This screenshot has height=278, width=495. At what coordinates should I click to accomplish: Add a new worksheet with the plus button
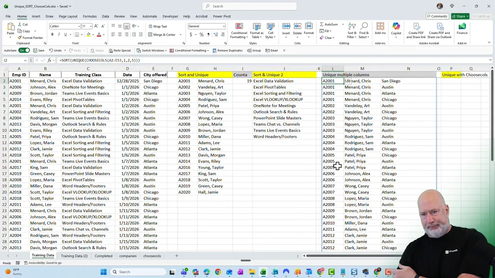(176, 256)
